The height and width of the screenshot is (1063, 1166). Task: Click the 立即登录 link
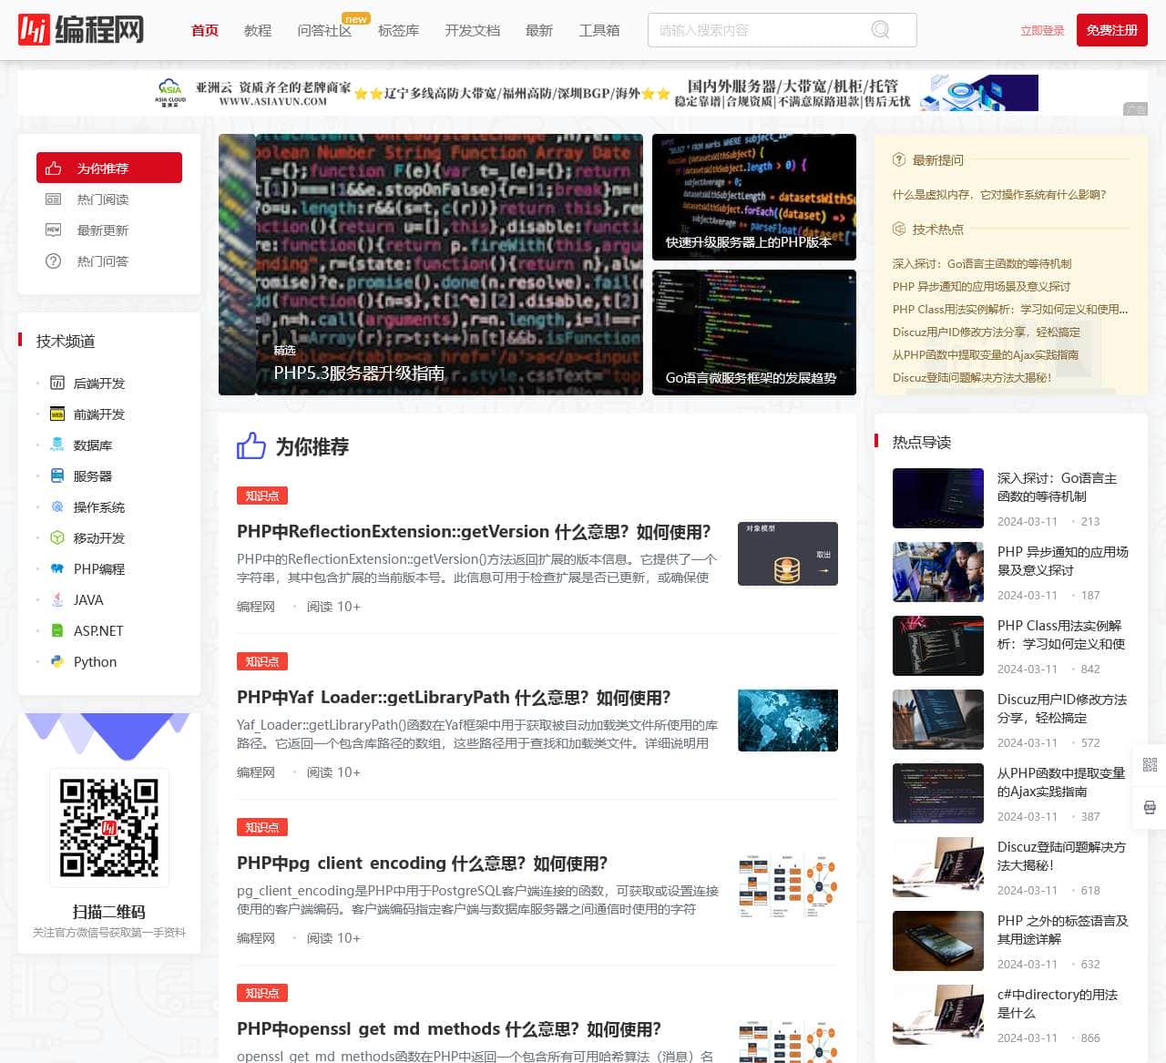click(x=1042, y=30)
